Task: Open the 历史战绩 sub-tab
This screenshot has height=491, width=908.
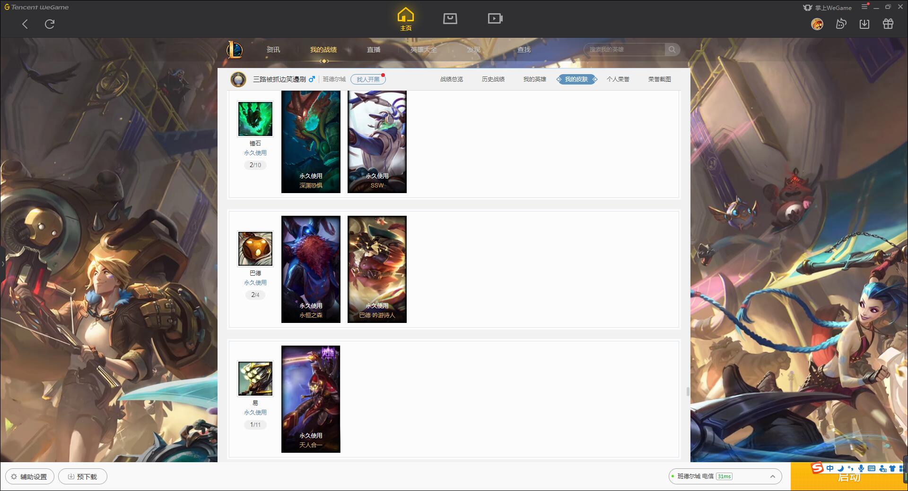Action: tap(493, 79)
